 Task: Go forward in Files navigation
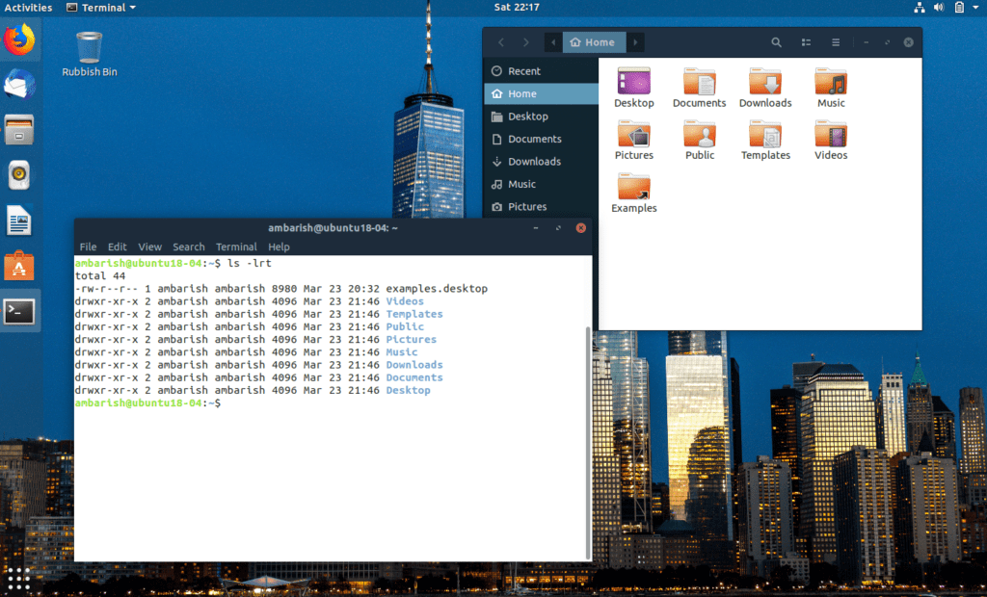pos(525,42)
